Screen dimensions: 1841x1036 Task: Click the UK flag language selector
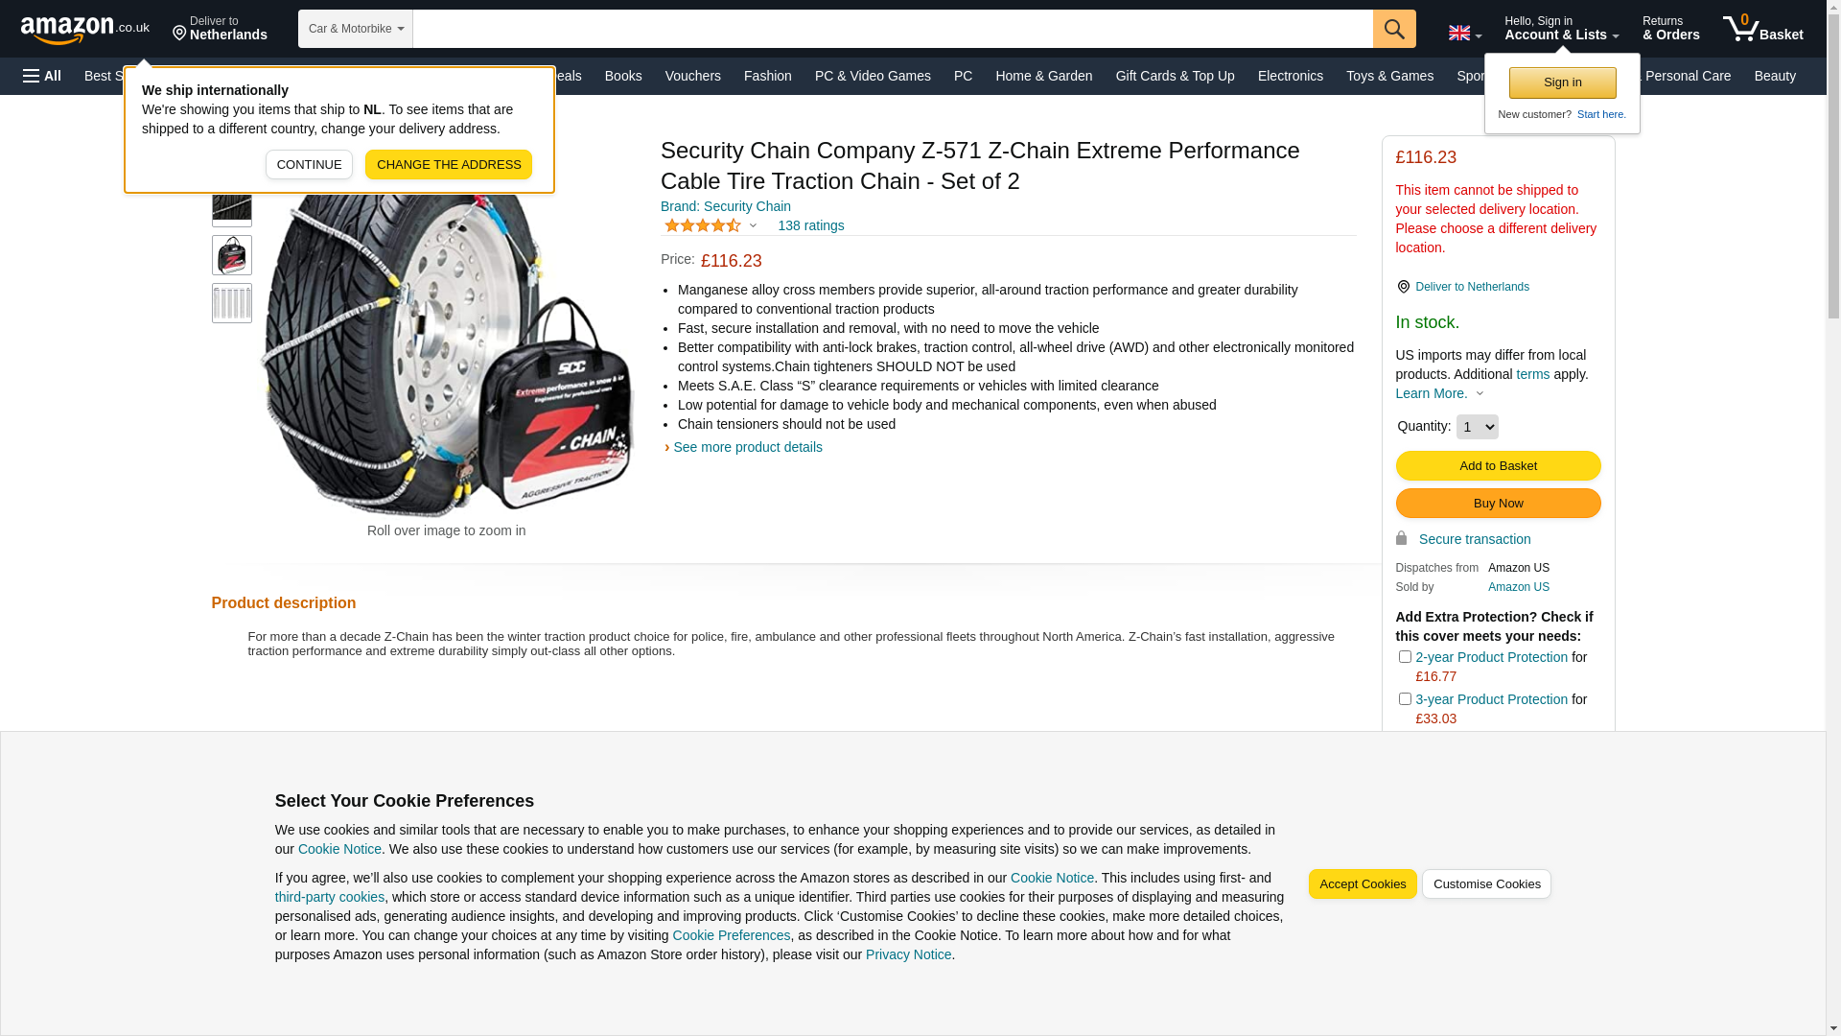[1464, 33]
